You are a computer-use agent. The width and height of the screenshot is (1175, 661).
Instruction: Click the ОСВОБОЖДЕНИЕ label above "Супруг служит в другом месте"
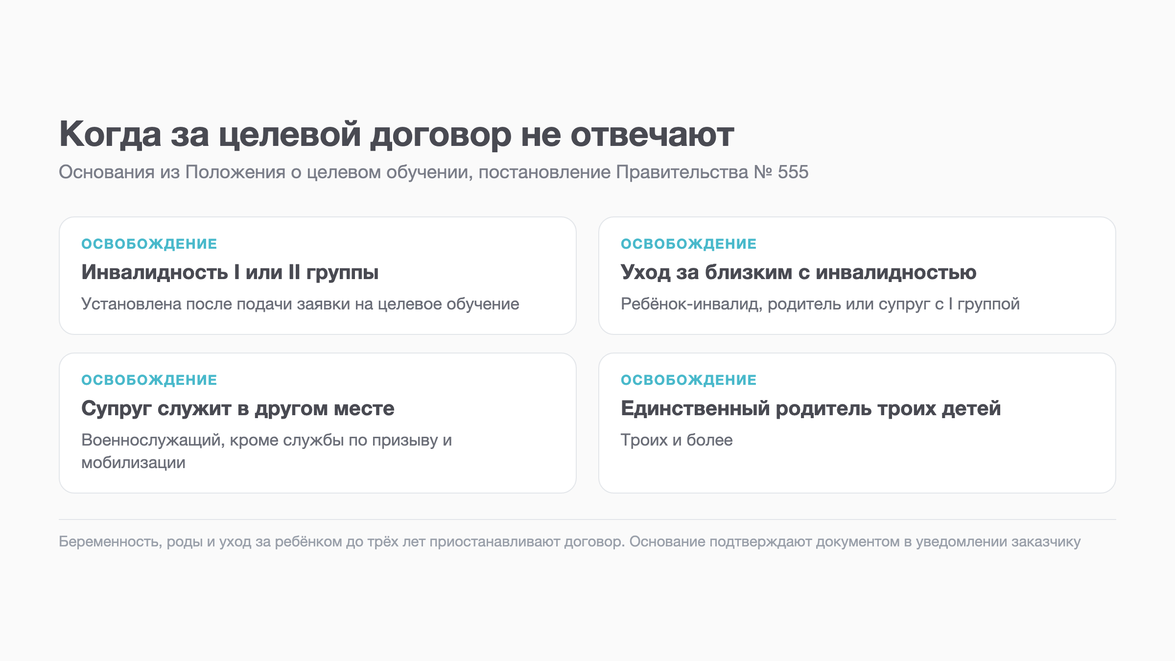149,380
